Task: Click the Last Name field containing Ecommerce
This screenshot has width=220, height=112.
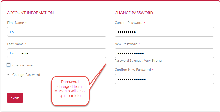Action: point(57,53)
